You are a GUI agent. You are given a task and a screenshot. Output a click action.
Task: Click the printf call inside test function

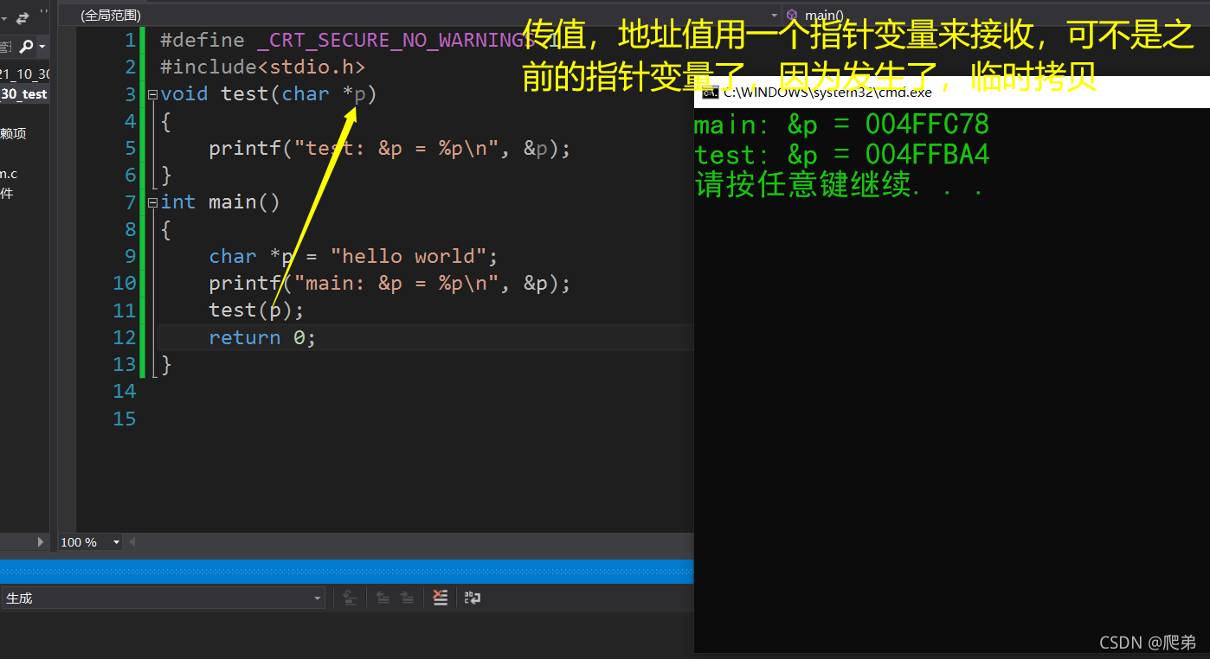pyautogui.click(x=389, y=148)
